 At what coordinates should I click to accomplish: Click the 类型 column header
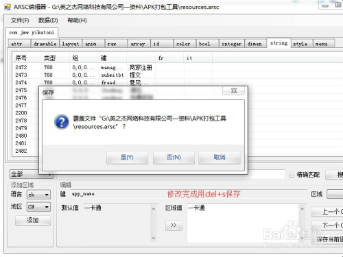click(55, 58)
